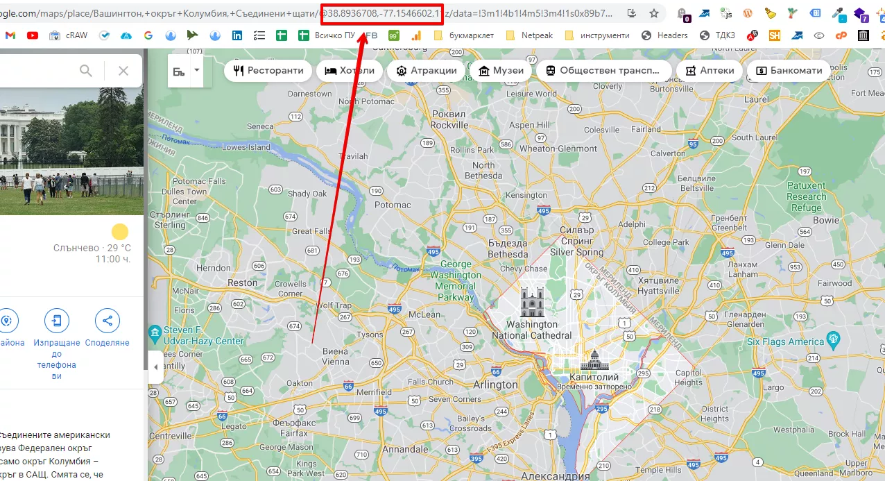Open the cRAW bookmark
This screenshot has height=481, width=885.
pyautogui.click(x=68, y=35)
